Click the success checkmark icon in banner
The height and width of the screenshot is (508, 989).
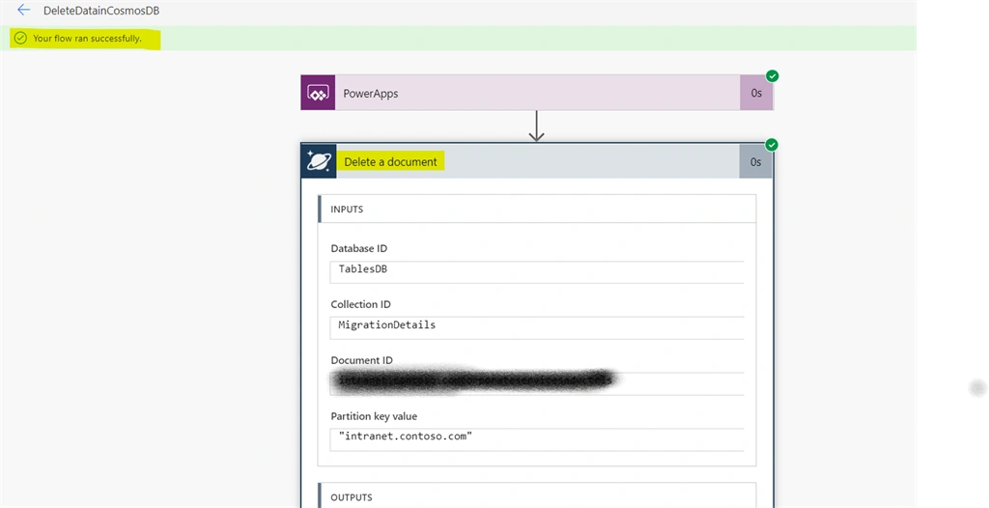(x=21, y=39)
